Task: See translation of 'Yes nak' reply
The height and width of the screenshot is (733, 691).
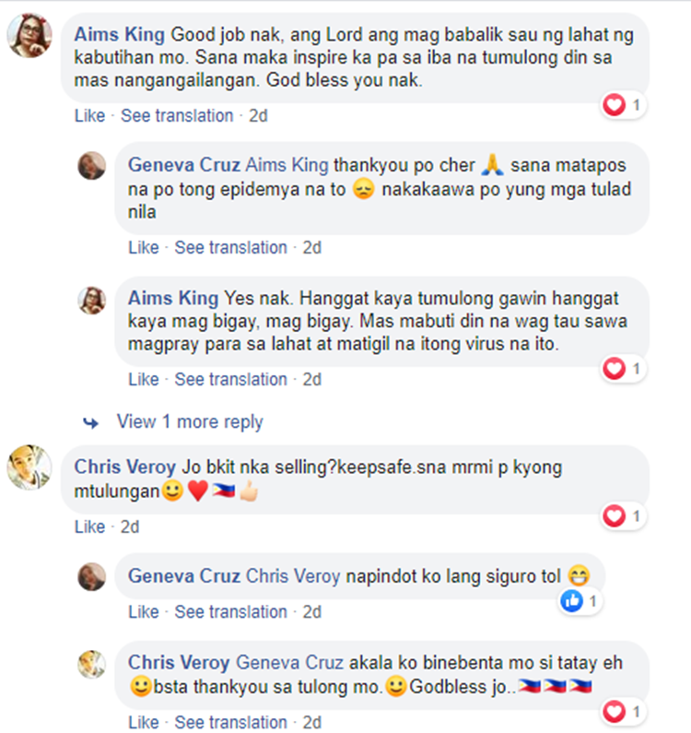Action: point(231,379)
